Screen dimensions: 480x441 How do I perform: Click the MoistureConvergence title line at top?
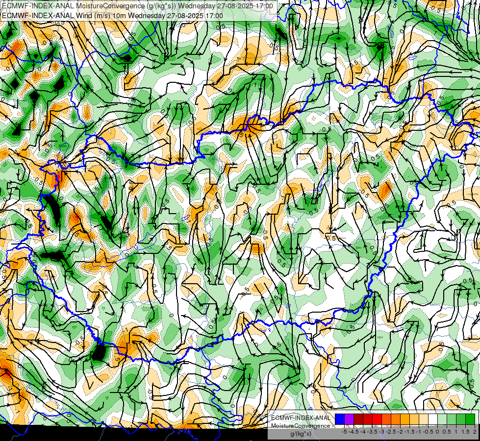pos(137,6)
